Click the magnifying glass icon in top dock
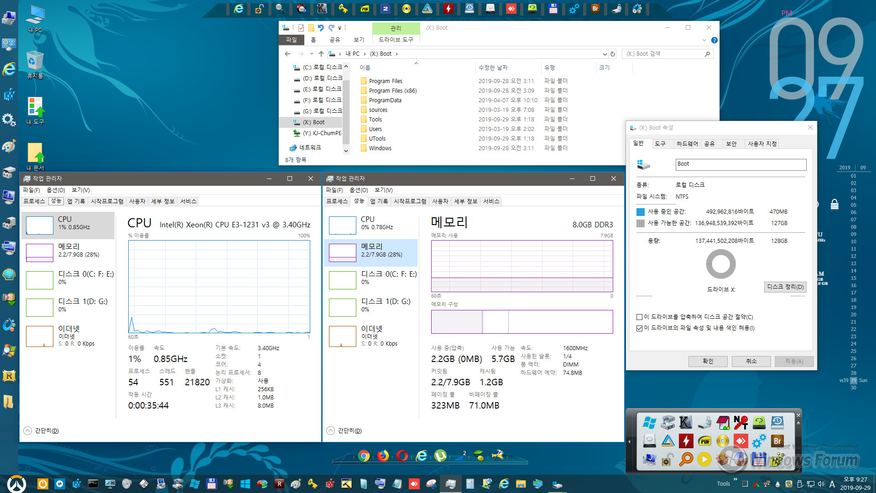Viewport: 876px width, 493px height. tap(280, 9)
